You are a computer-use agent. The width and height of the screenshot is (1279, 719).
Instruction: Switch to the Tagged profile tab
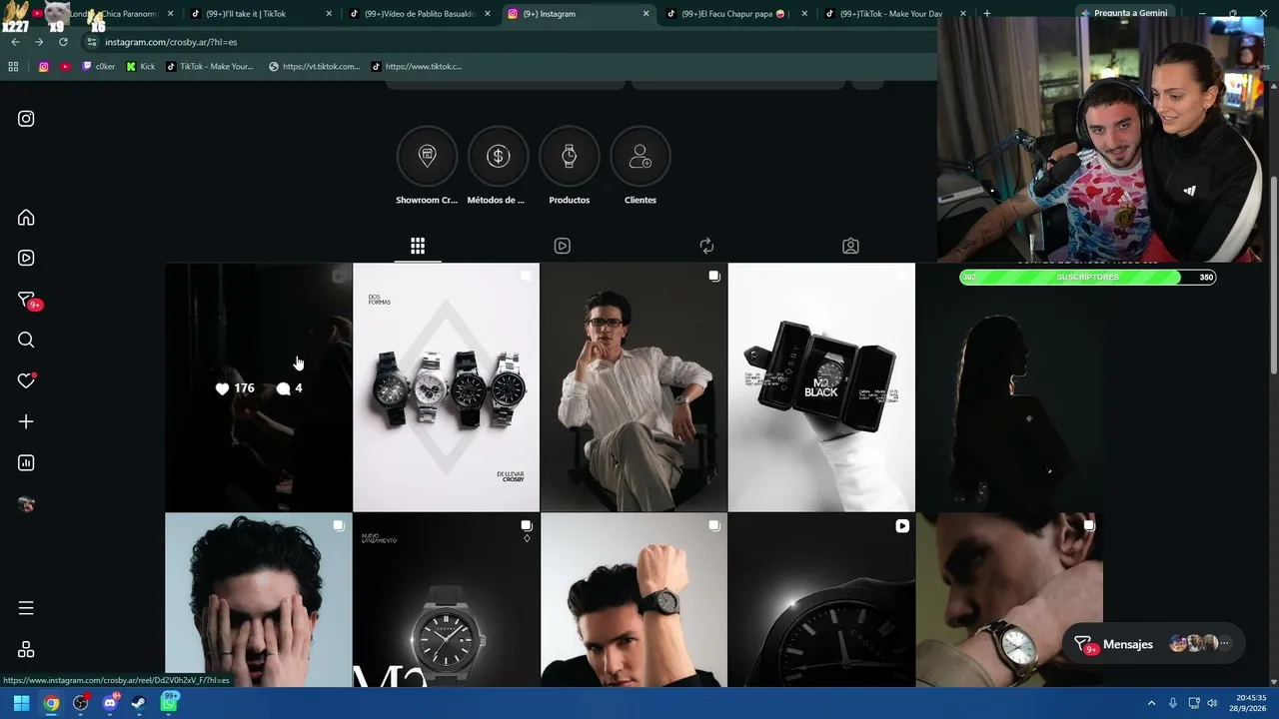pos(850,246)
